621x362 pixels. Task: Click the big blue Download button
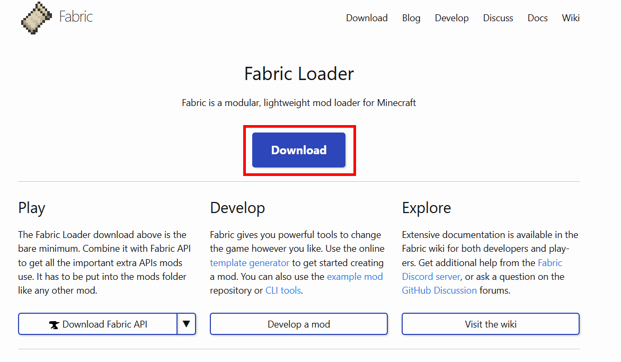[299, 150]
